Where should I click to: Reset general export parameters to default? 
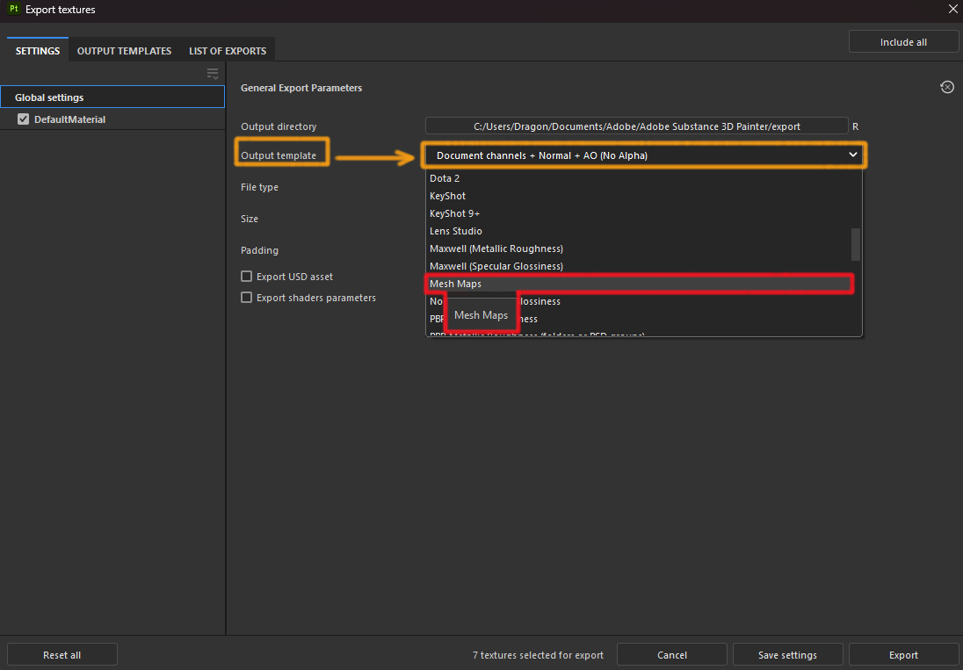[x=947, y=87]
